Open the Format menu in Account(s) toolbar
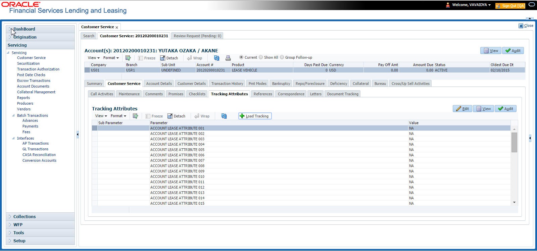Image resolution: width=537 pixels, height=251 pixels. pos(111,58)
